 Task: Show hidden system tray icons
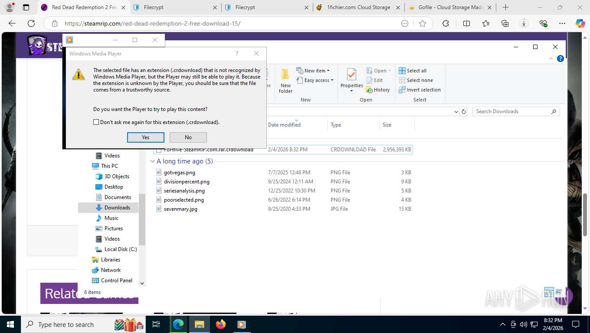pos(503,324)
